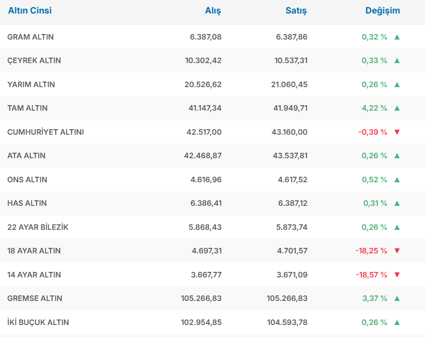Image resolution: width=425 pixels, height=337 pixels.
Task: Sort by the Altın Cinsi column header
Action: pos(30,11)
